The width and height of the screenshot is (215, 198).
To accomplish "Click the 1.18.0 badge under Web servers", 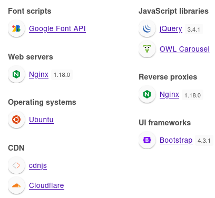I will pos(62,75).
